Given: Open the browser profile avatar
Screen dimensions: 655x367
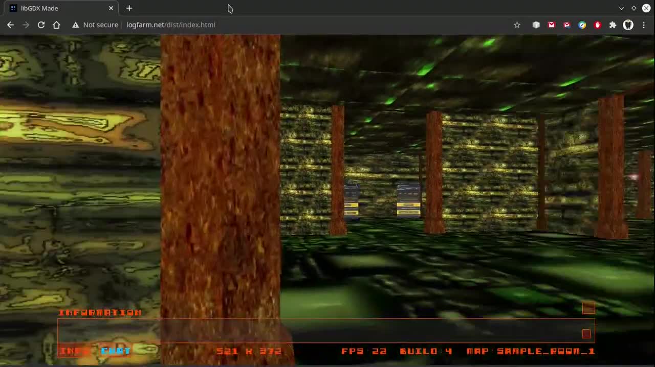Looking at the screenshot, I should (x=628, y=25).
